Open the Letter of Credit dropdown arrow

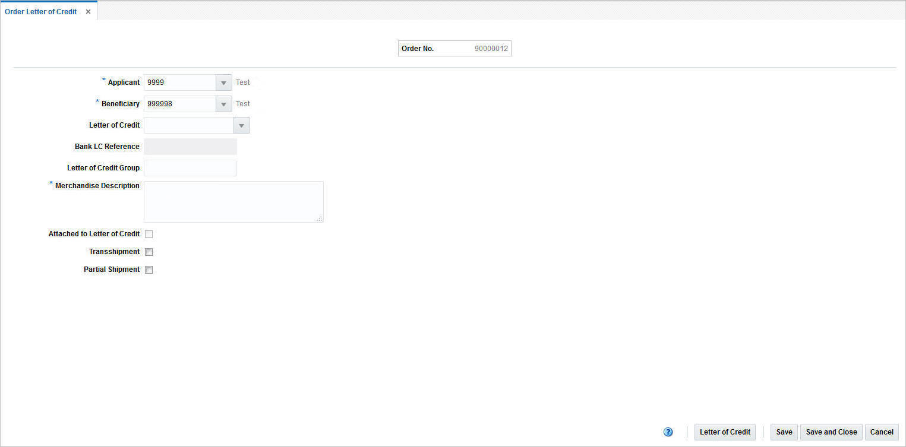tap(242, 125)
